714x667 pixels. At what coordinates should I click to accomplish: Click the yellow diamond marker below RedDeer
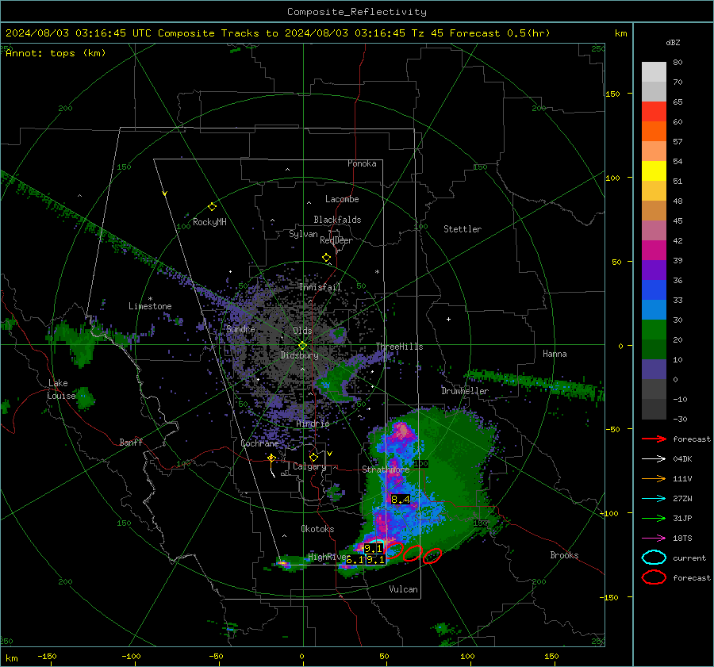(327, 258)
